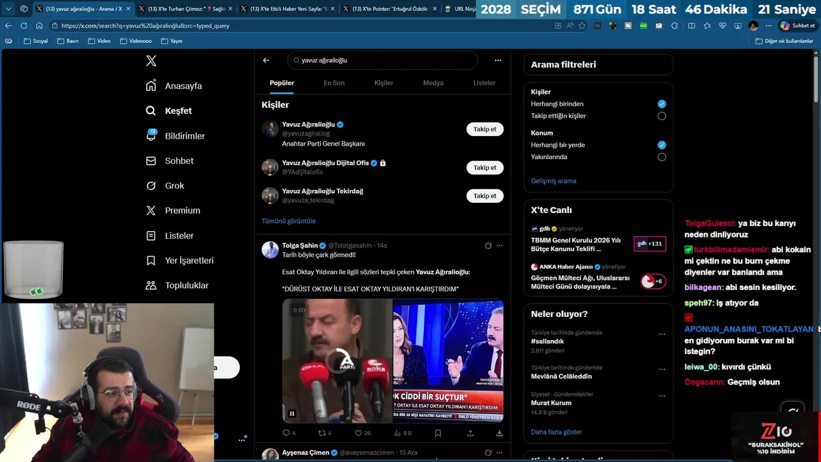
Task: Open browser extensions puzzle icon
Action: [x=674, y=26]
